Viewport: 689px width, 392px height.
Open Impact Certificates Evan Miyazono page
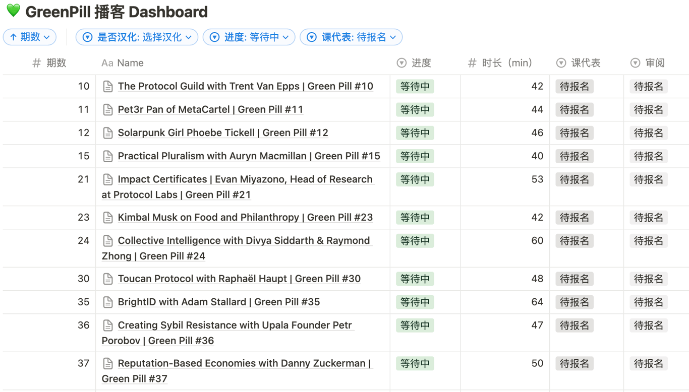(x=238, y=187)
